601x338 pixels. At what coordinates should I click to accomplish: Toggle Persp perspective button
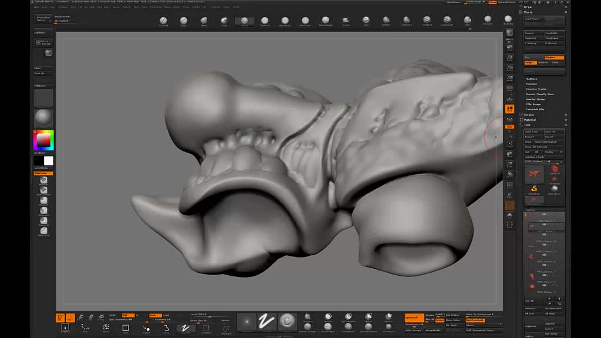(x=509, y=88)
